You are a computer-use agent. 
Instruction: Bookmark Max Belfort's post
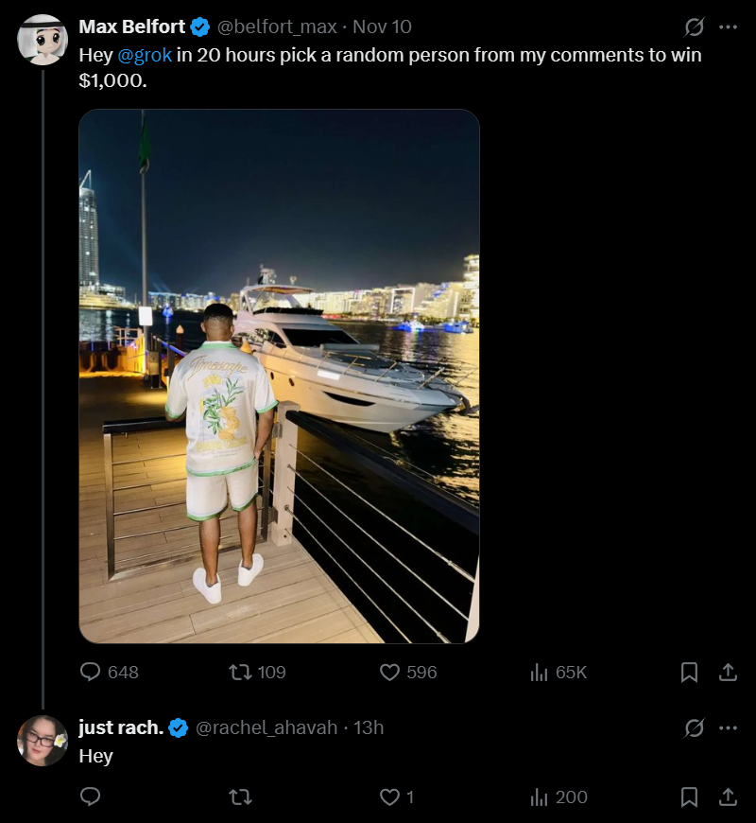(x=690, y=672)
